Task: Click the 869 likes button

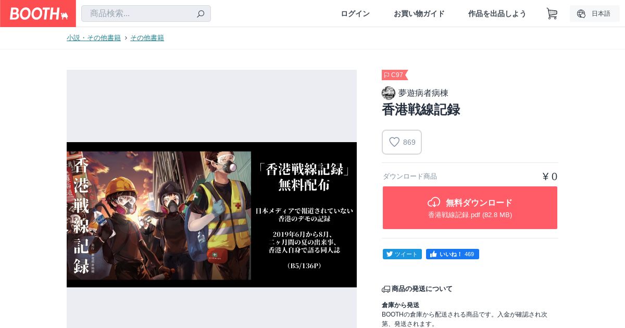Action: coord(402,142)
